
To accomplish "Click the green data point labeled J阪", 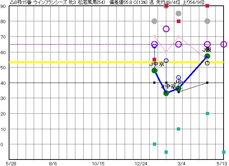I will click(x=207, y=56).
